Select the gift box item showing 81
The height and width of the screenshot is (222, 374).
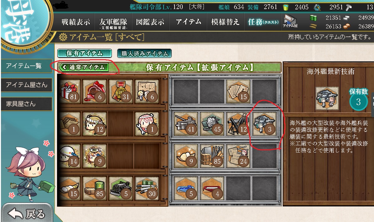coord(70,91)
